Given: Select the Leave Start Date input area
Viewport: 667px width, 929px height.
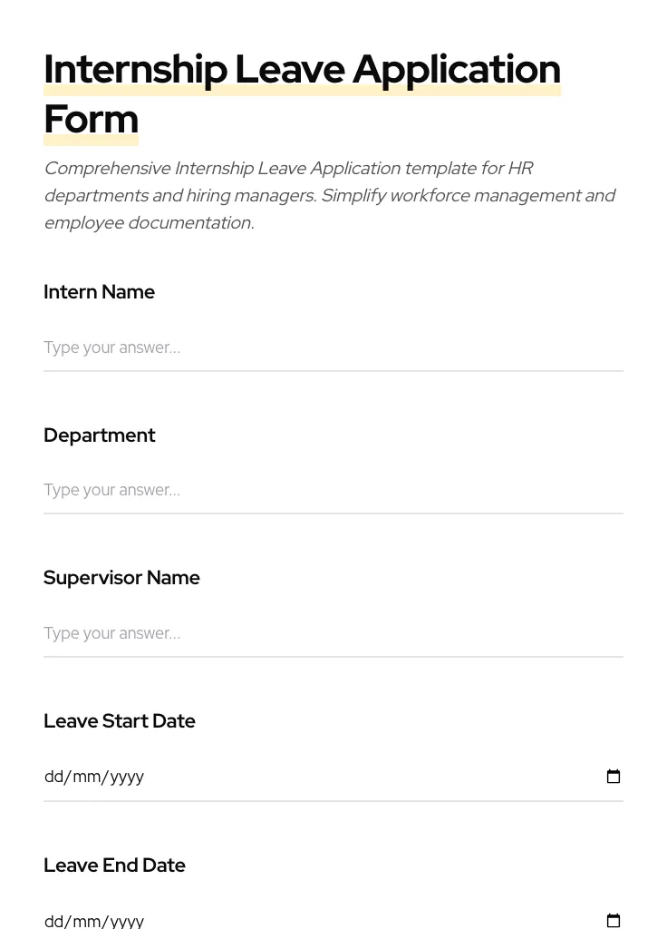Looking at the screenshot, I should click(272, 776).
